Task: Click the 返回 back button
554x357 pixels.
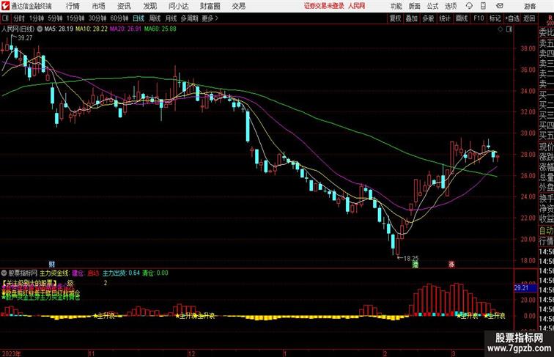Action: click(529, 18)
